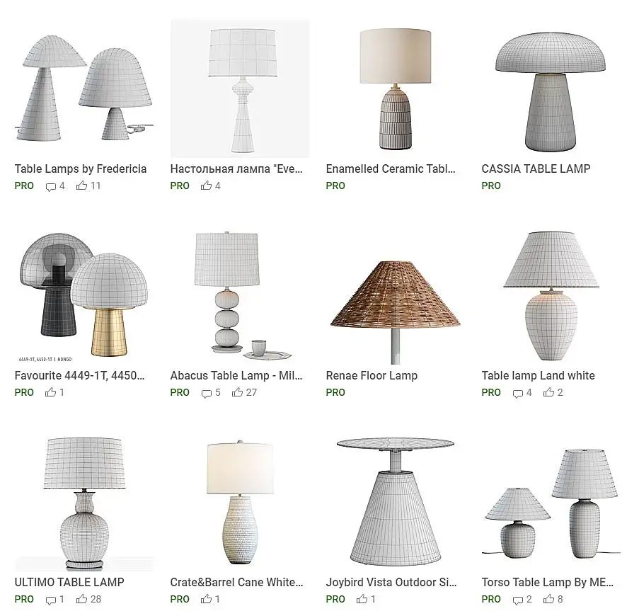
Task: Click the thumbs-up icon for ULTIMO TABLE LAMP
Action: click(x=81, y=599)
